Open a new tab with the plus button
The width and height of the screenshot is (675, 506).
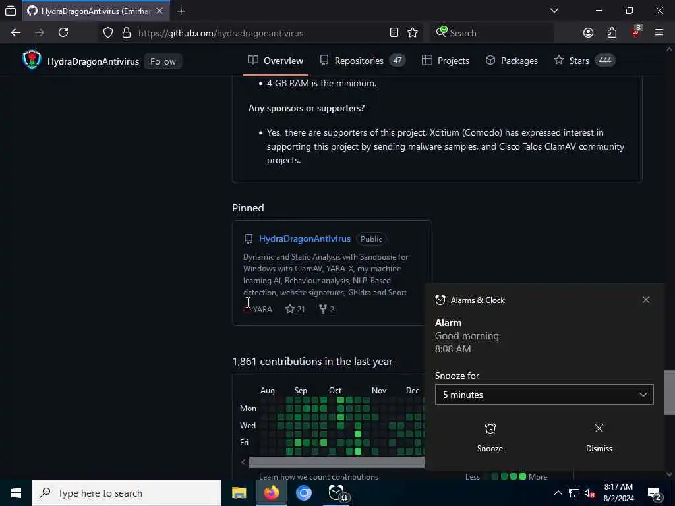[x=181, y=11]
